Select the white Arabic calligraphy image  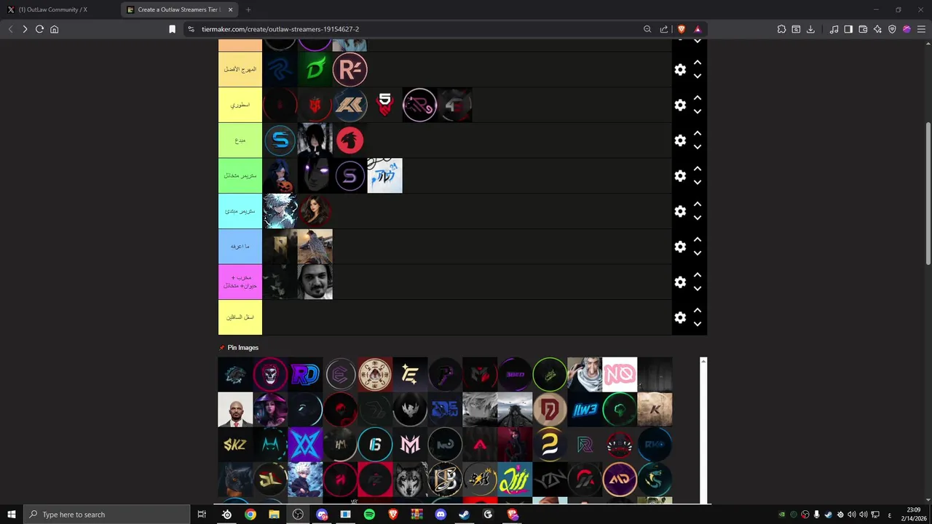(384, 175)
